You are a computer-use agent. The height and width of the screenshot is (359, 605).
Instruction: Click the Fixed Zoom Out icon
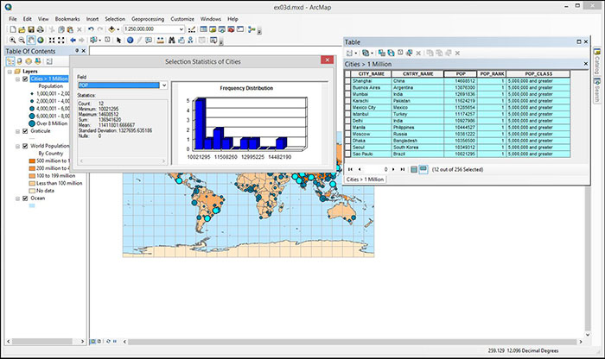pyautogui.click(x=61, y=40)
